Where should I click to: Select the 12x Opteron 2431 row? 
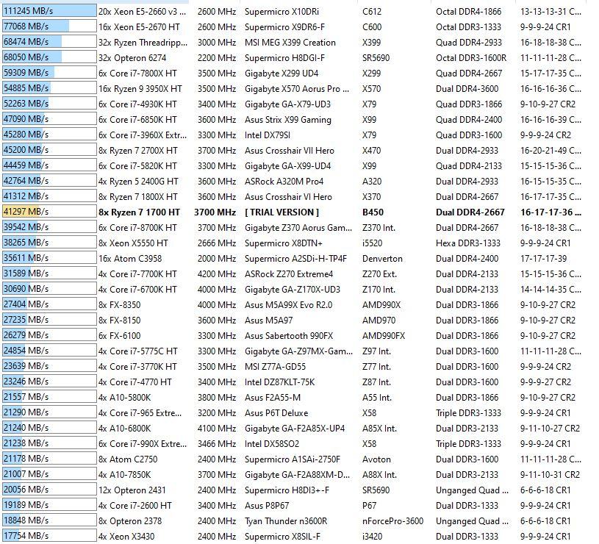292,490
